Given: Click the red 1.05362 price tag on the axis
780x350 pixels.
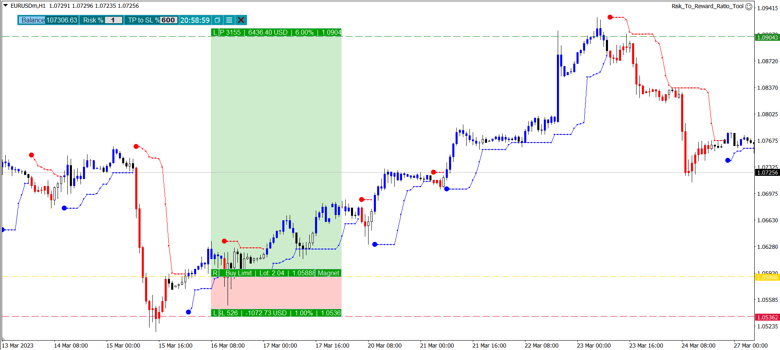Looking at the screenshot, I should [x=767, y=317].
